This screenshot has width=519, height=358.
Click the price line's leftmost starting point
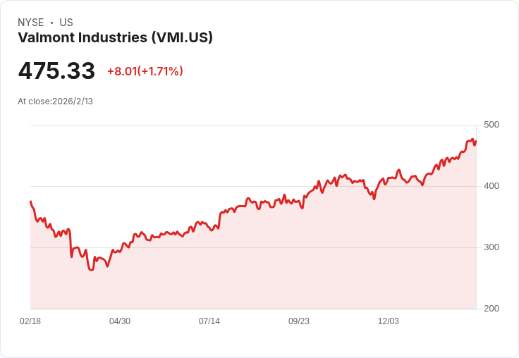pyautogui.click(x=30, y=202)
